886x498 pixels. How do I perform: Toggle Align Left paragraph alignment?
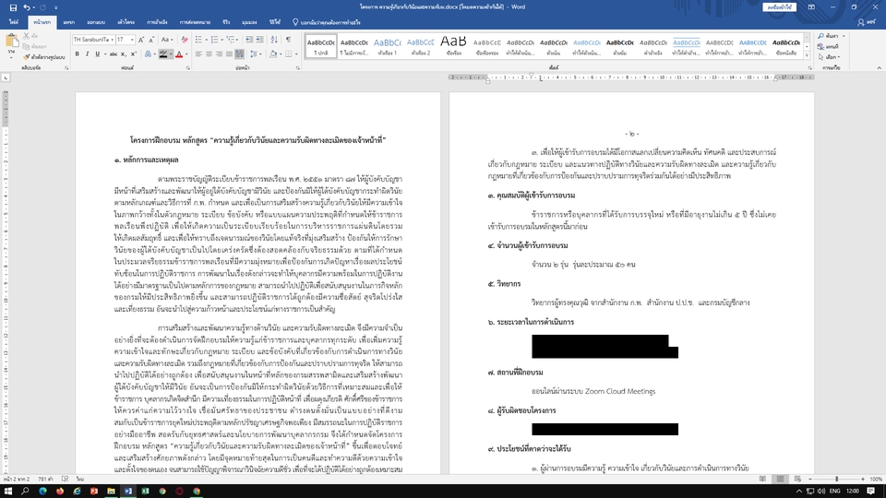(x=199, y=54)
